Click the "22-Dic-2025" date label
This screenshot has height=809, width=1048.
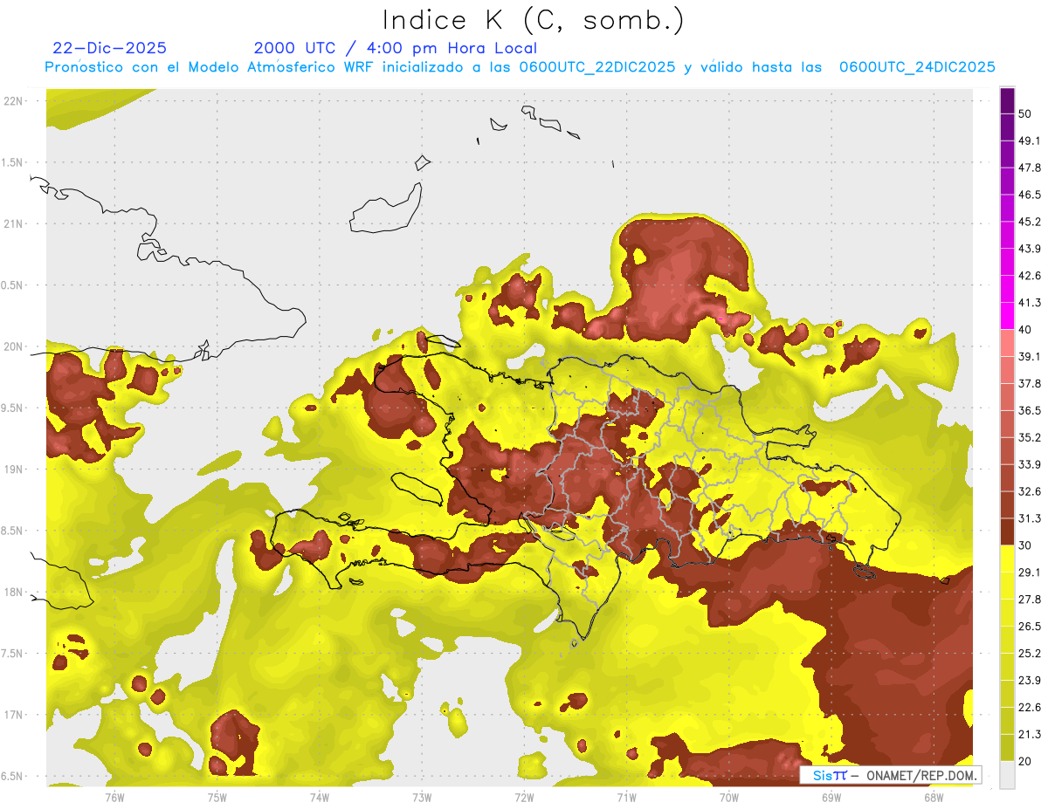pyautogui.click(x=109, y=48)
